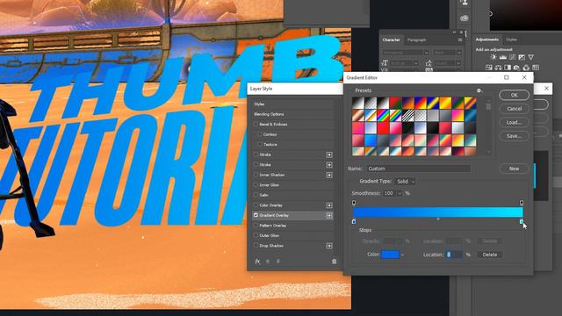Switch to the Paragraph tab
Viewport: 562px width, 316px height.
tap(416, 39)
